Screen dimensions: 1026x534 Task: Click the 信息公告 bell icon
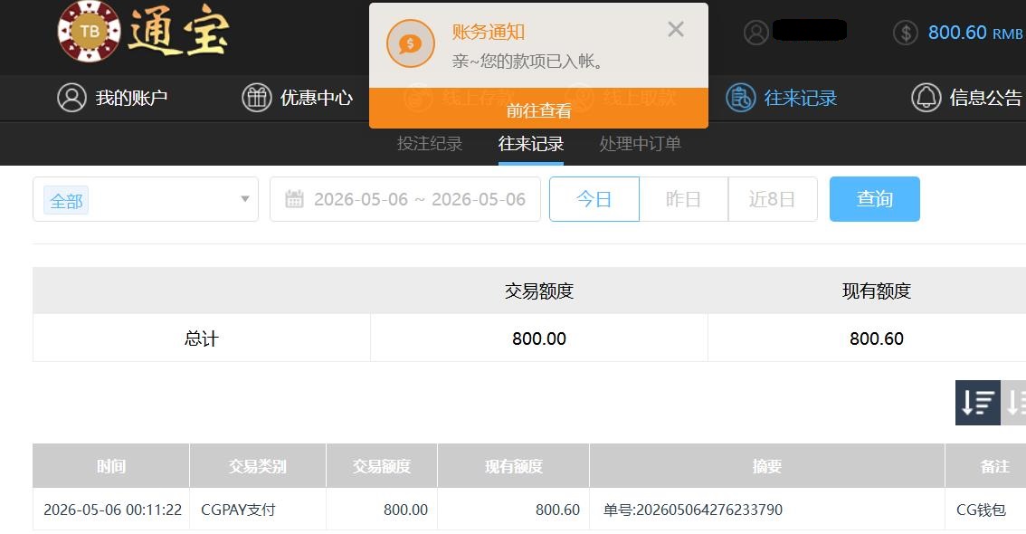click(926, 98)
